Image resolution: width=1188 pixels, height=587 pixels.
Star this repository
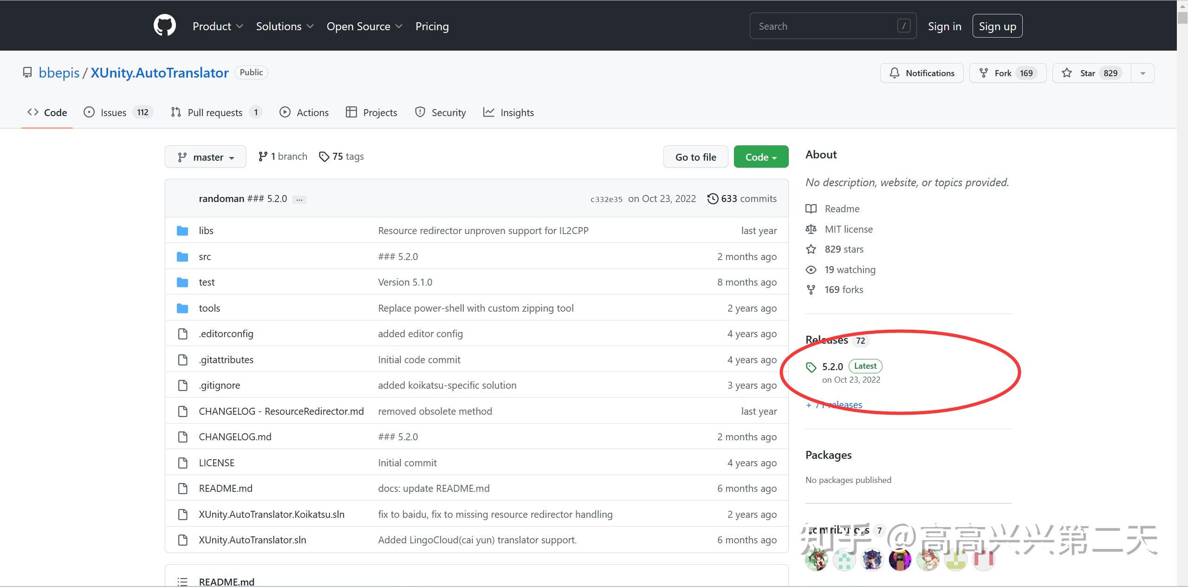point(1087,73)
